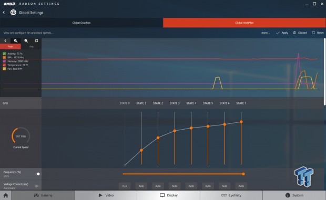Switch the legend to Avg values
326x200 pixels.
coord(31,47)
